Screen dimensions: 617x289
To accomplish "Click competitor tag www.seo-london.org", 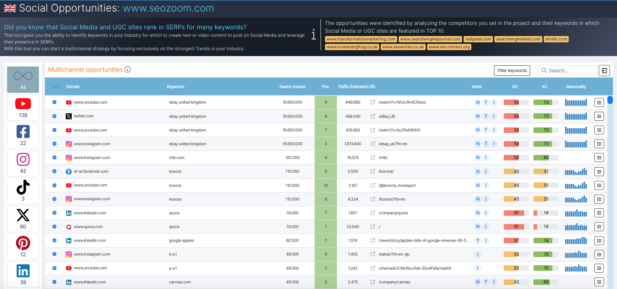I will pyautogui.click(x=449, y=47).
